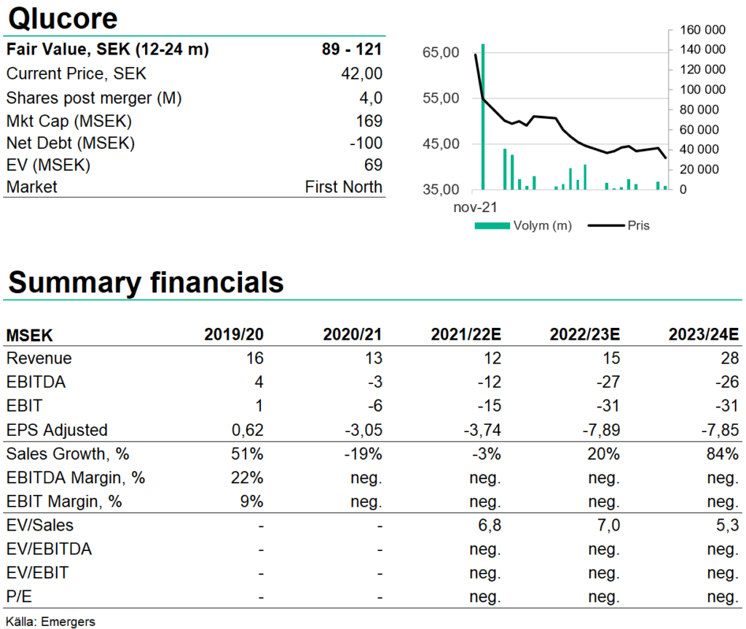Click the EPS value "-3,74"
The width and height of the screenshot is (746, 629).
tap(482, 430)
